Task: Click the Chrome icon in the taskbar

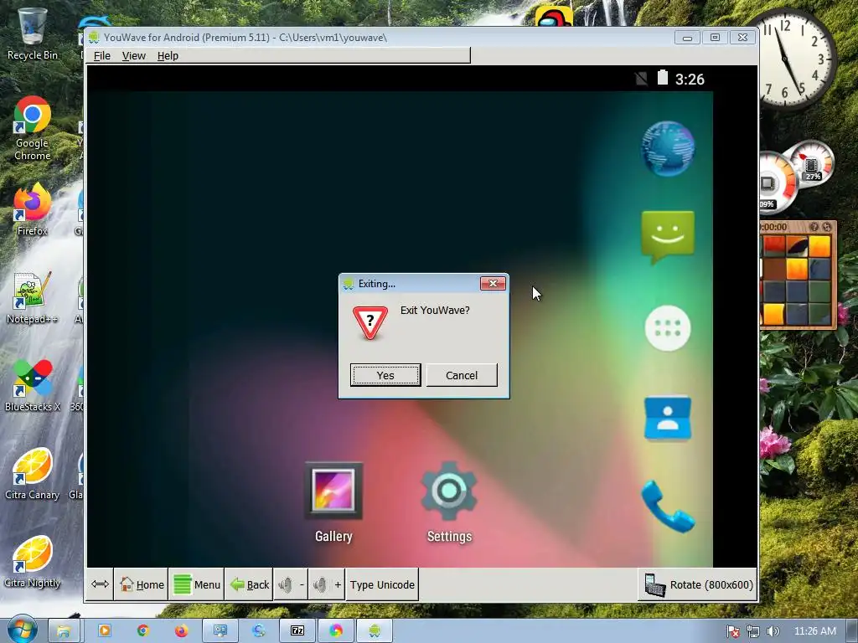Action: click(x=142, y=631)
